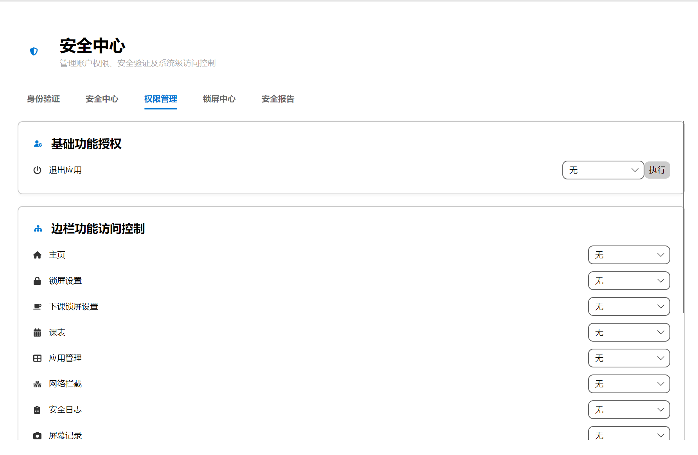The image size is (698, 455).
Task: Click the home icon next to 主页
Action: (x=37, y=254)
